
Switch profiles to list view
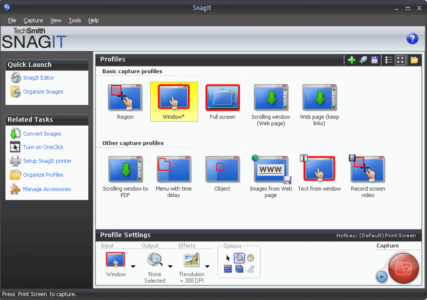tap(388, 60)
